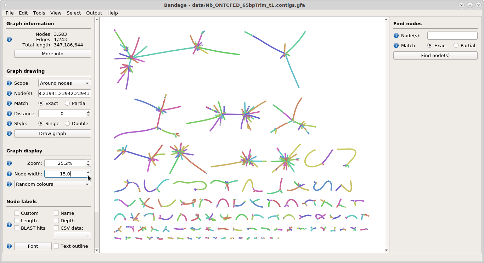The height and width of the screenshot is (263, 484).
Task: Click Distance value field
Action: 62,113
